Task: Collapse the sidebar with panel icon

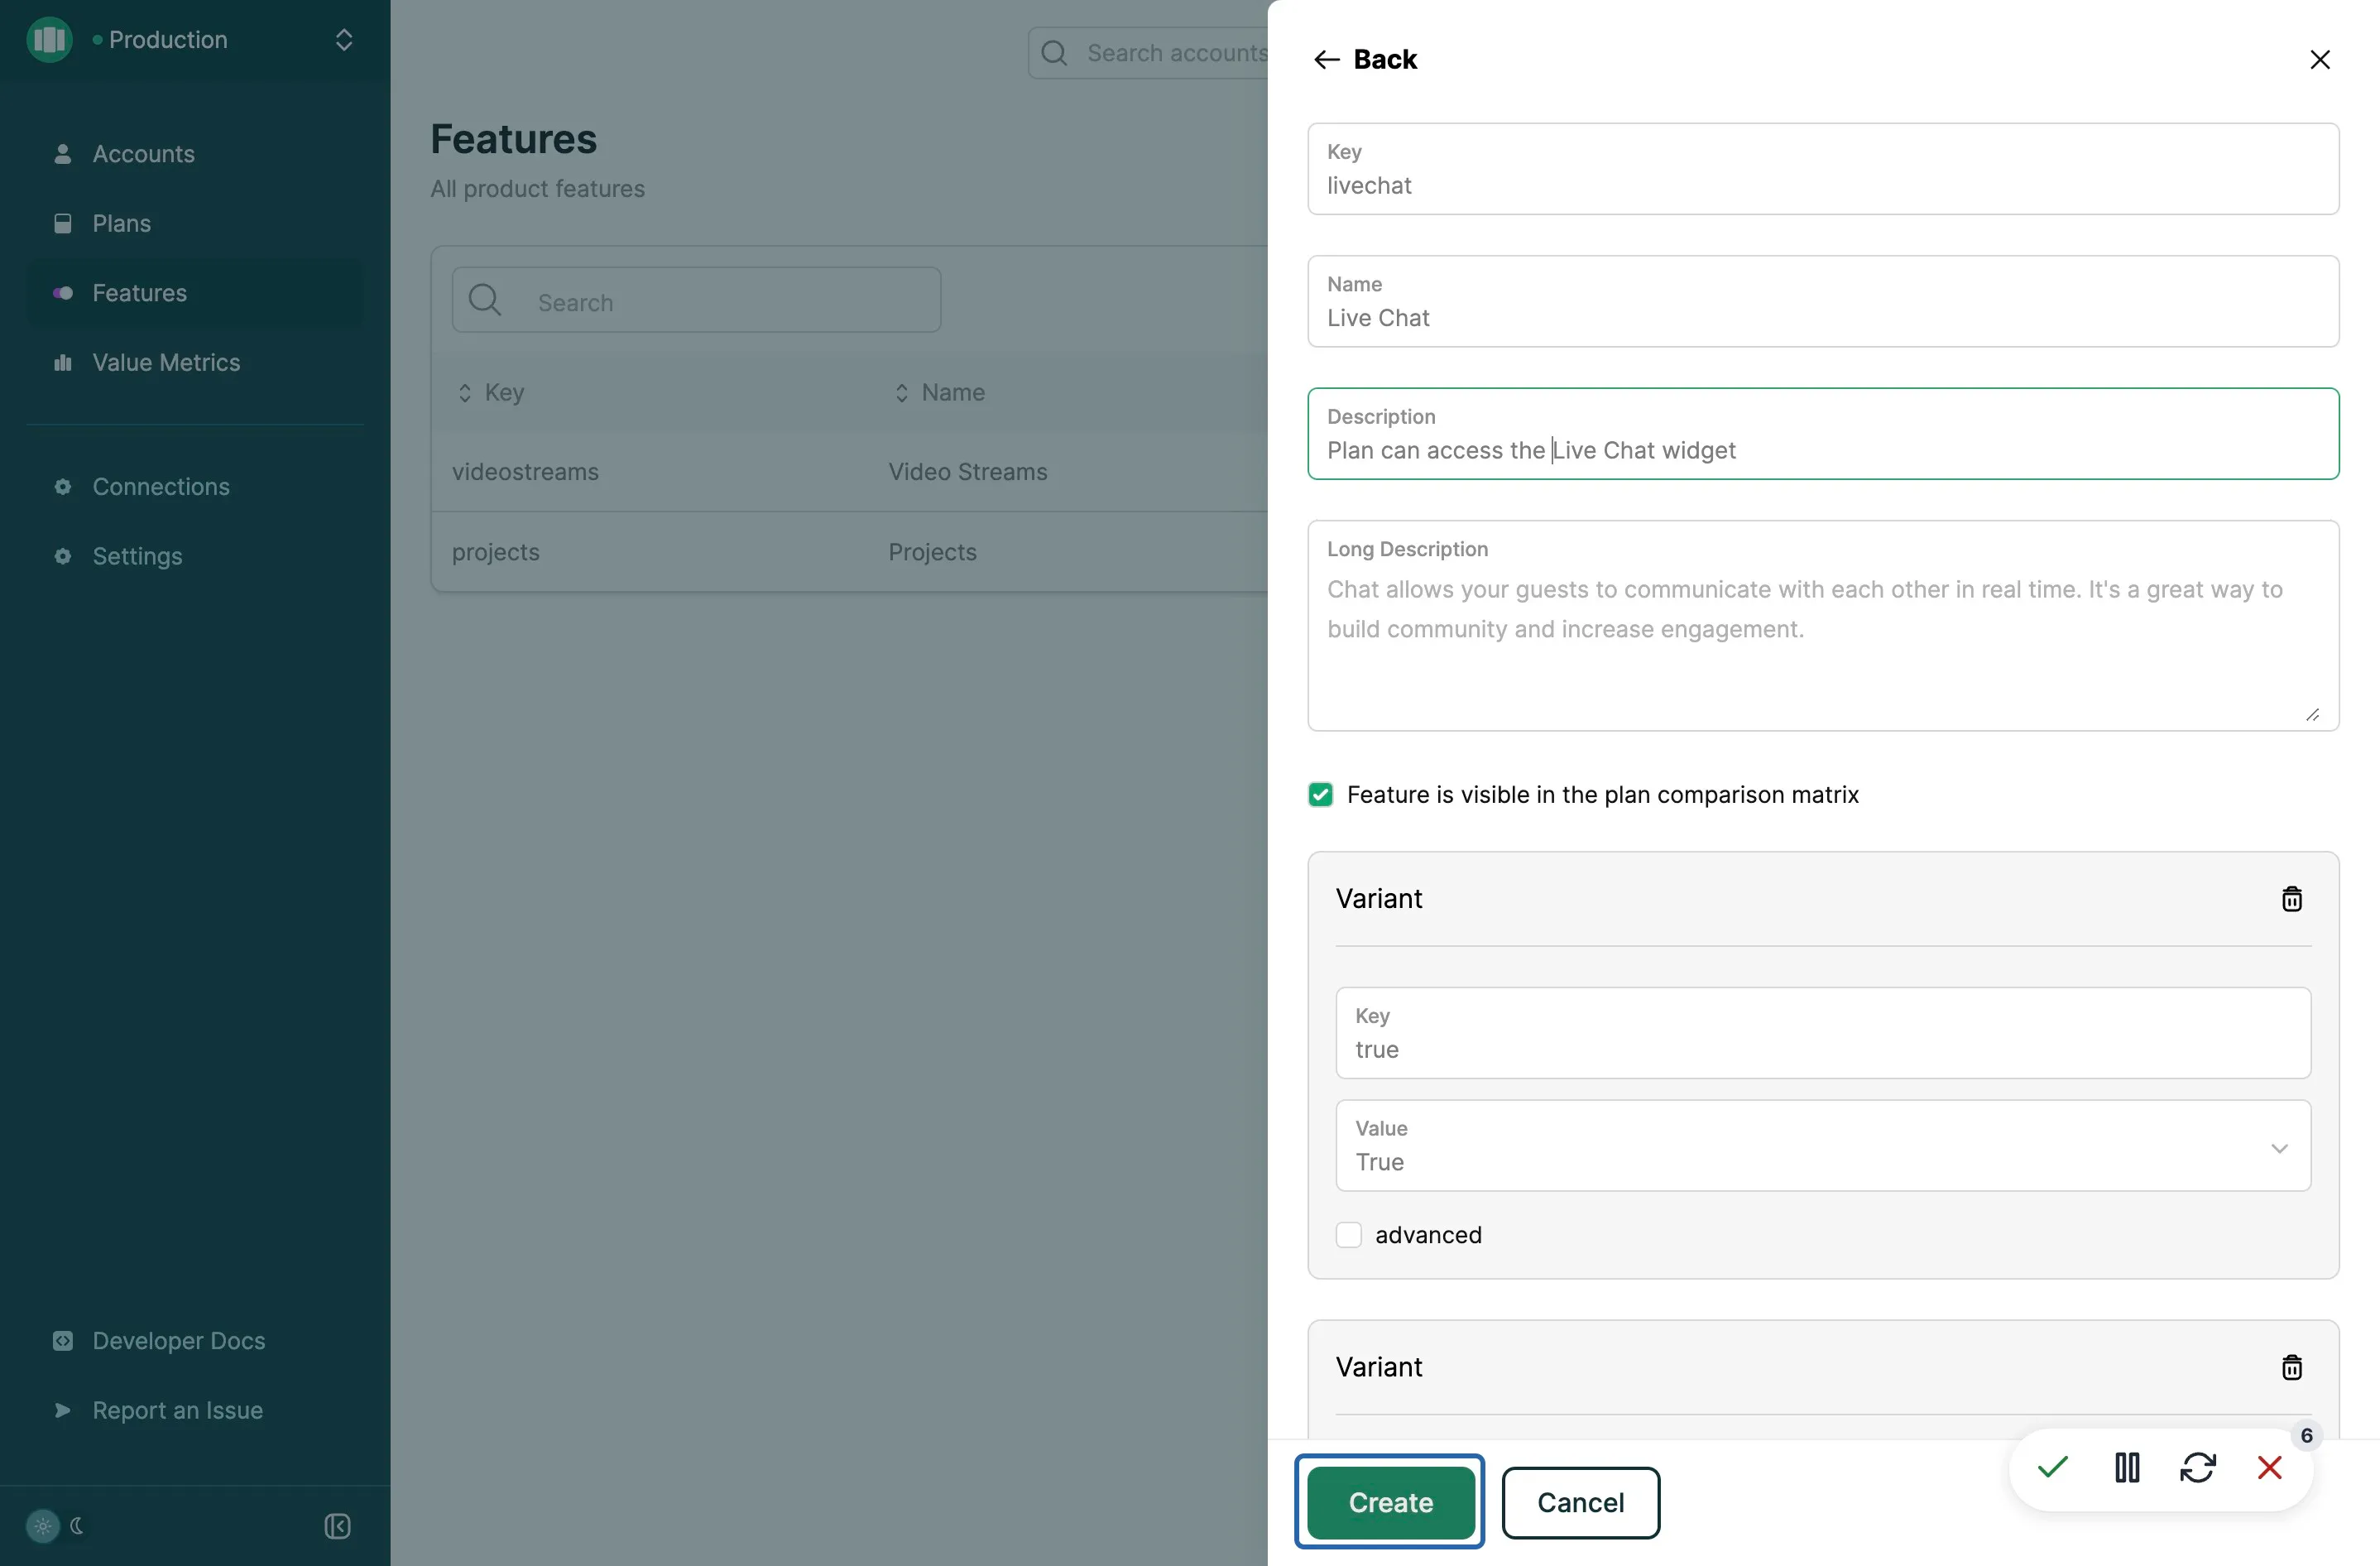Action: point(337,1525)
